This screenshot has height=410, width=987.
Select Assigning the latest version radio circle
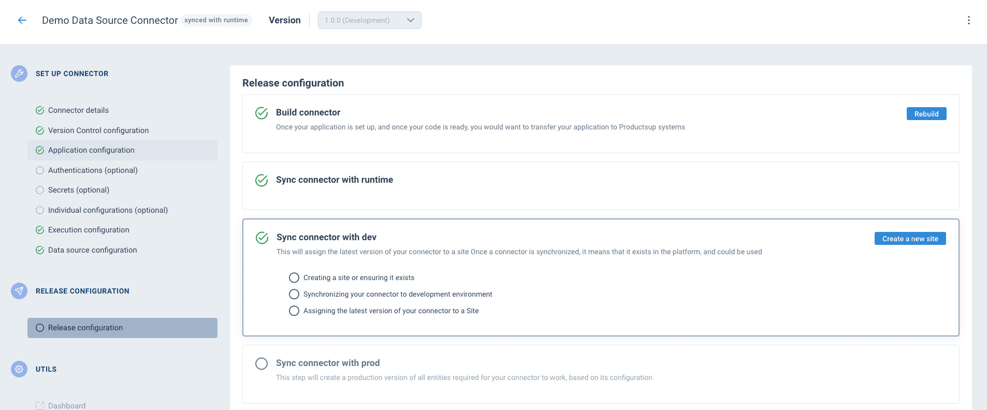pyautogui.click(x=294, y=311)
